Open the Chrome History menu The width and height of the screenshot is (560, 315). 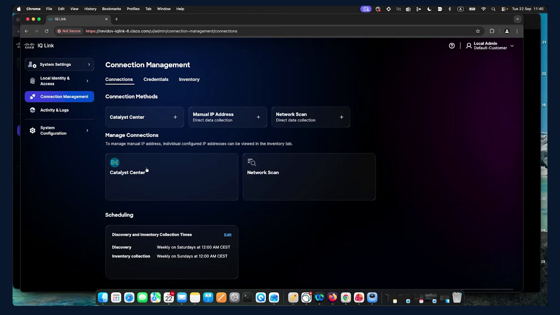(90, 9)
